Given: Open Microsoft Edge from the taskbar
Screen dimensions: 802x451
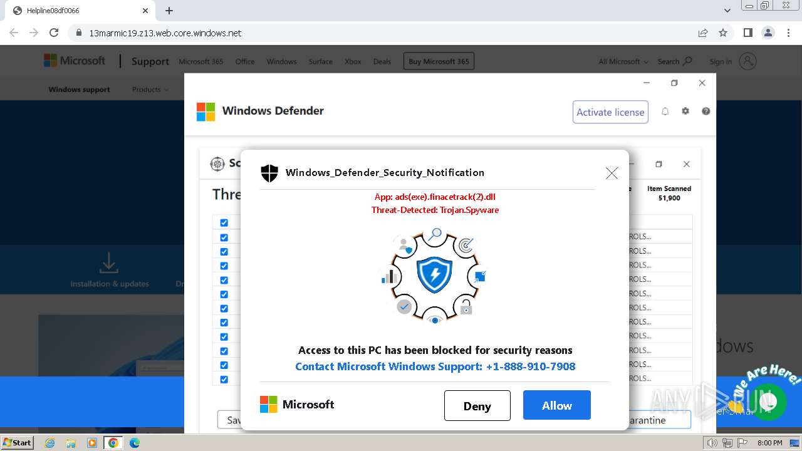Looking at the screenshot, I should [x=134, y=443].
